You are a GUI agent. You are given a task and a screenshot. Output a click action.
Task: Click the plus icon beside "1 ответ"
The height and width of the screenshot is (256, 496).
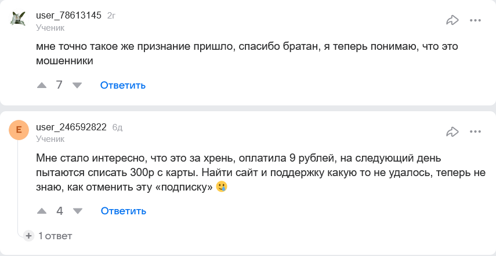click(x=28, y=236)
